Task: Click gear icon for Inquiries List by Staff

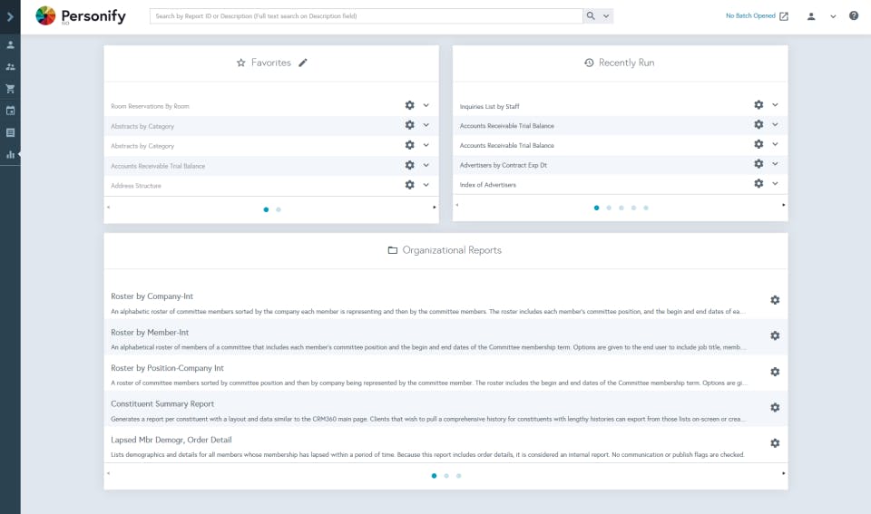Action: tap(758, 105)
